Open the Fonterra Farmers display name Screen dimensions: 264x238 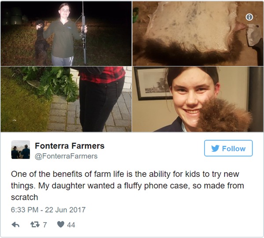[x=70, y=146]
